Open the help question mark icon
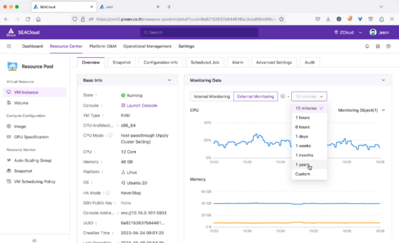 (388, 46)
